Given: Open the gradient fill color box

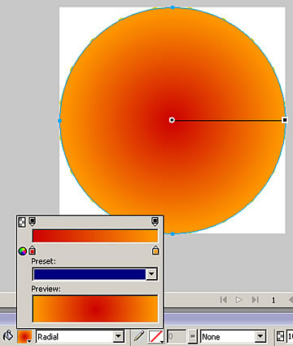Looking at the screenshot, I should pos(24,337).
